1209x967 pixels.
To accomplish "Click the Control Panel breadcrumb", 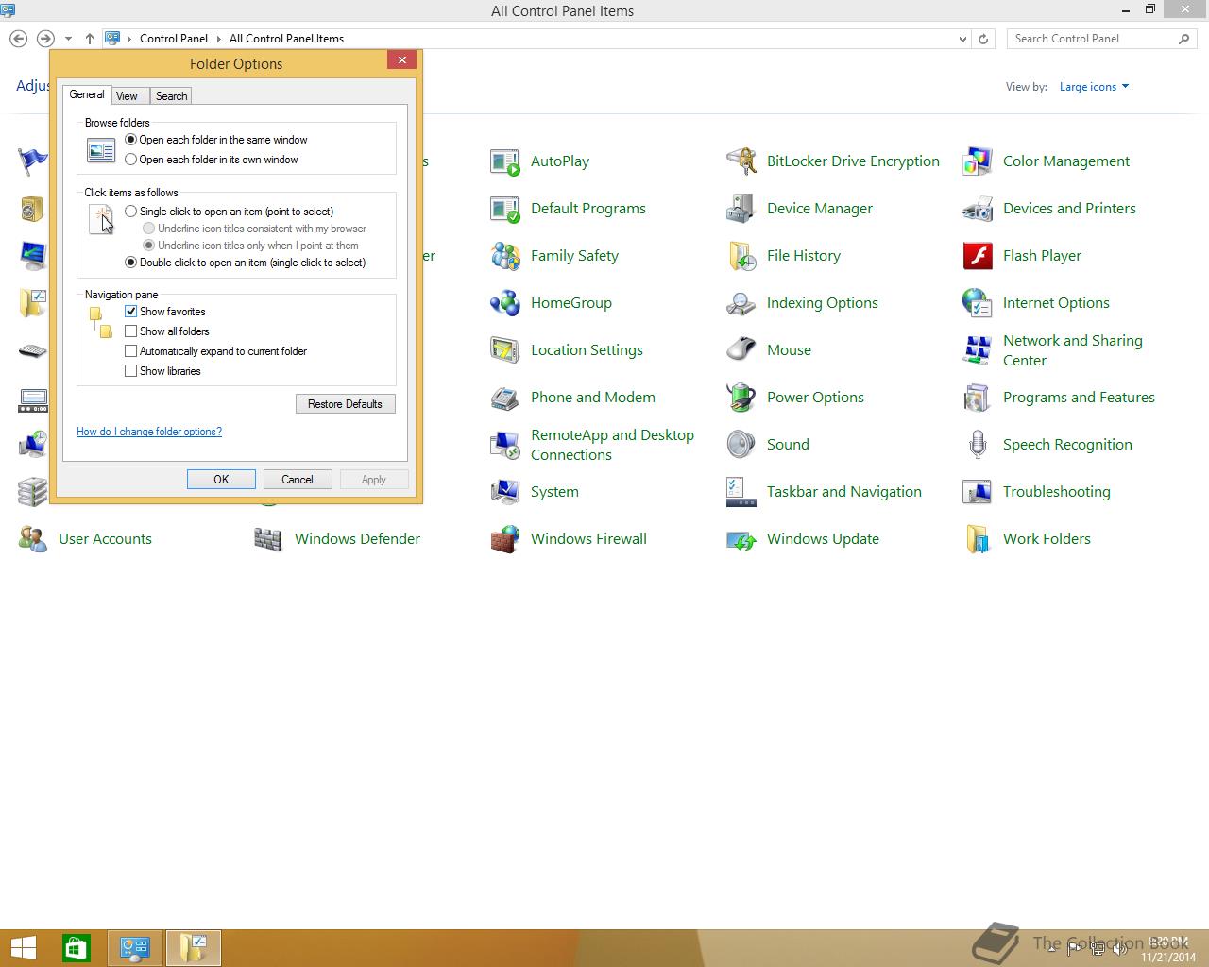I will [174, 39].
